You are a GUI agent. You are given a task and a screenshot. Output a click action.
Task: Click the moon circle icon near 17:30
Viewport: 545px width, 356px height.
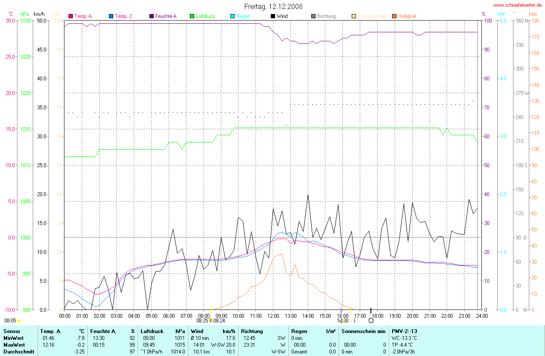371,320
